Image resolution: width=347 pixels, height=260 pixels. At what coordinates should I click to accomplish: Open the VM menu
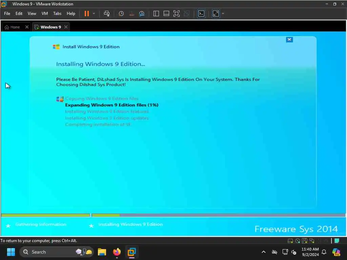45,14
